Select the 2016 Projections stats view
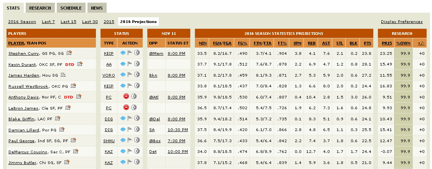 (x=138, y=21)
